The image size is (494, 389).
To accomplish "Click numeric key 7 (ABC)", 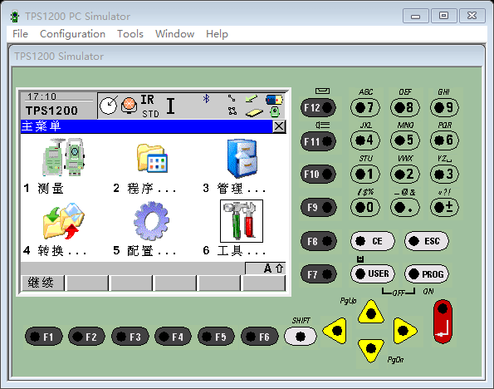I will point(365,107).
